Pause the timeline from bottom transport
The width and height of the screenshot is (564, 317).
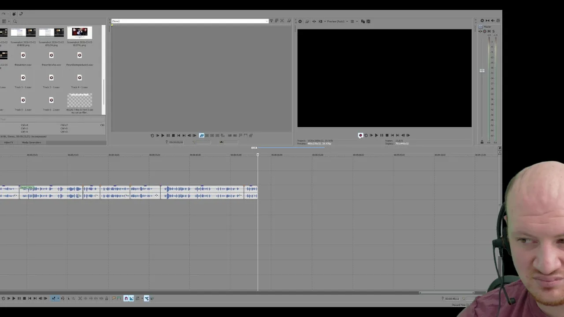point(19,298)
